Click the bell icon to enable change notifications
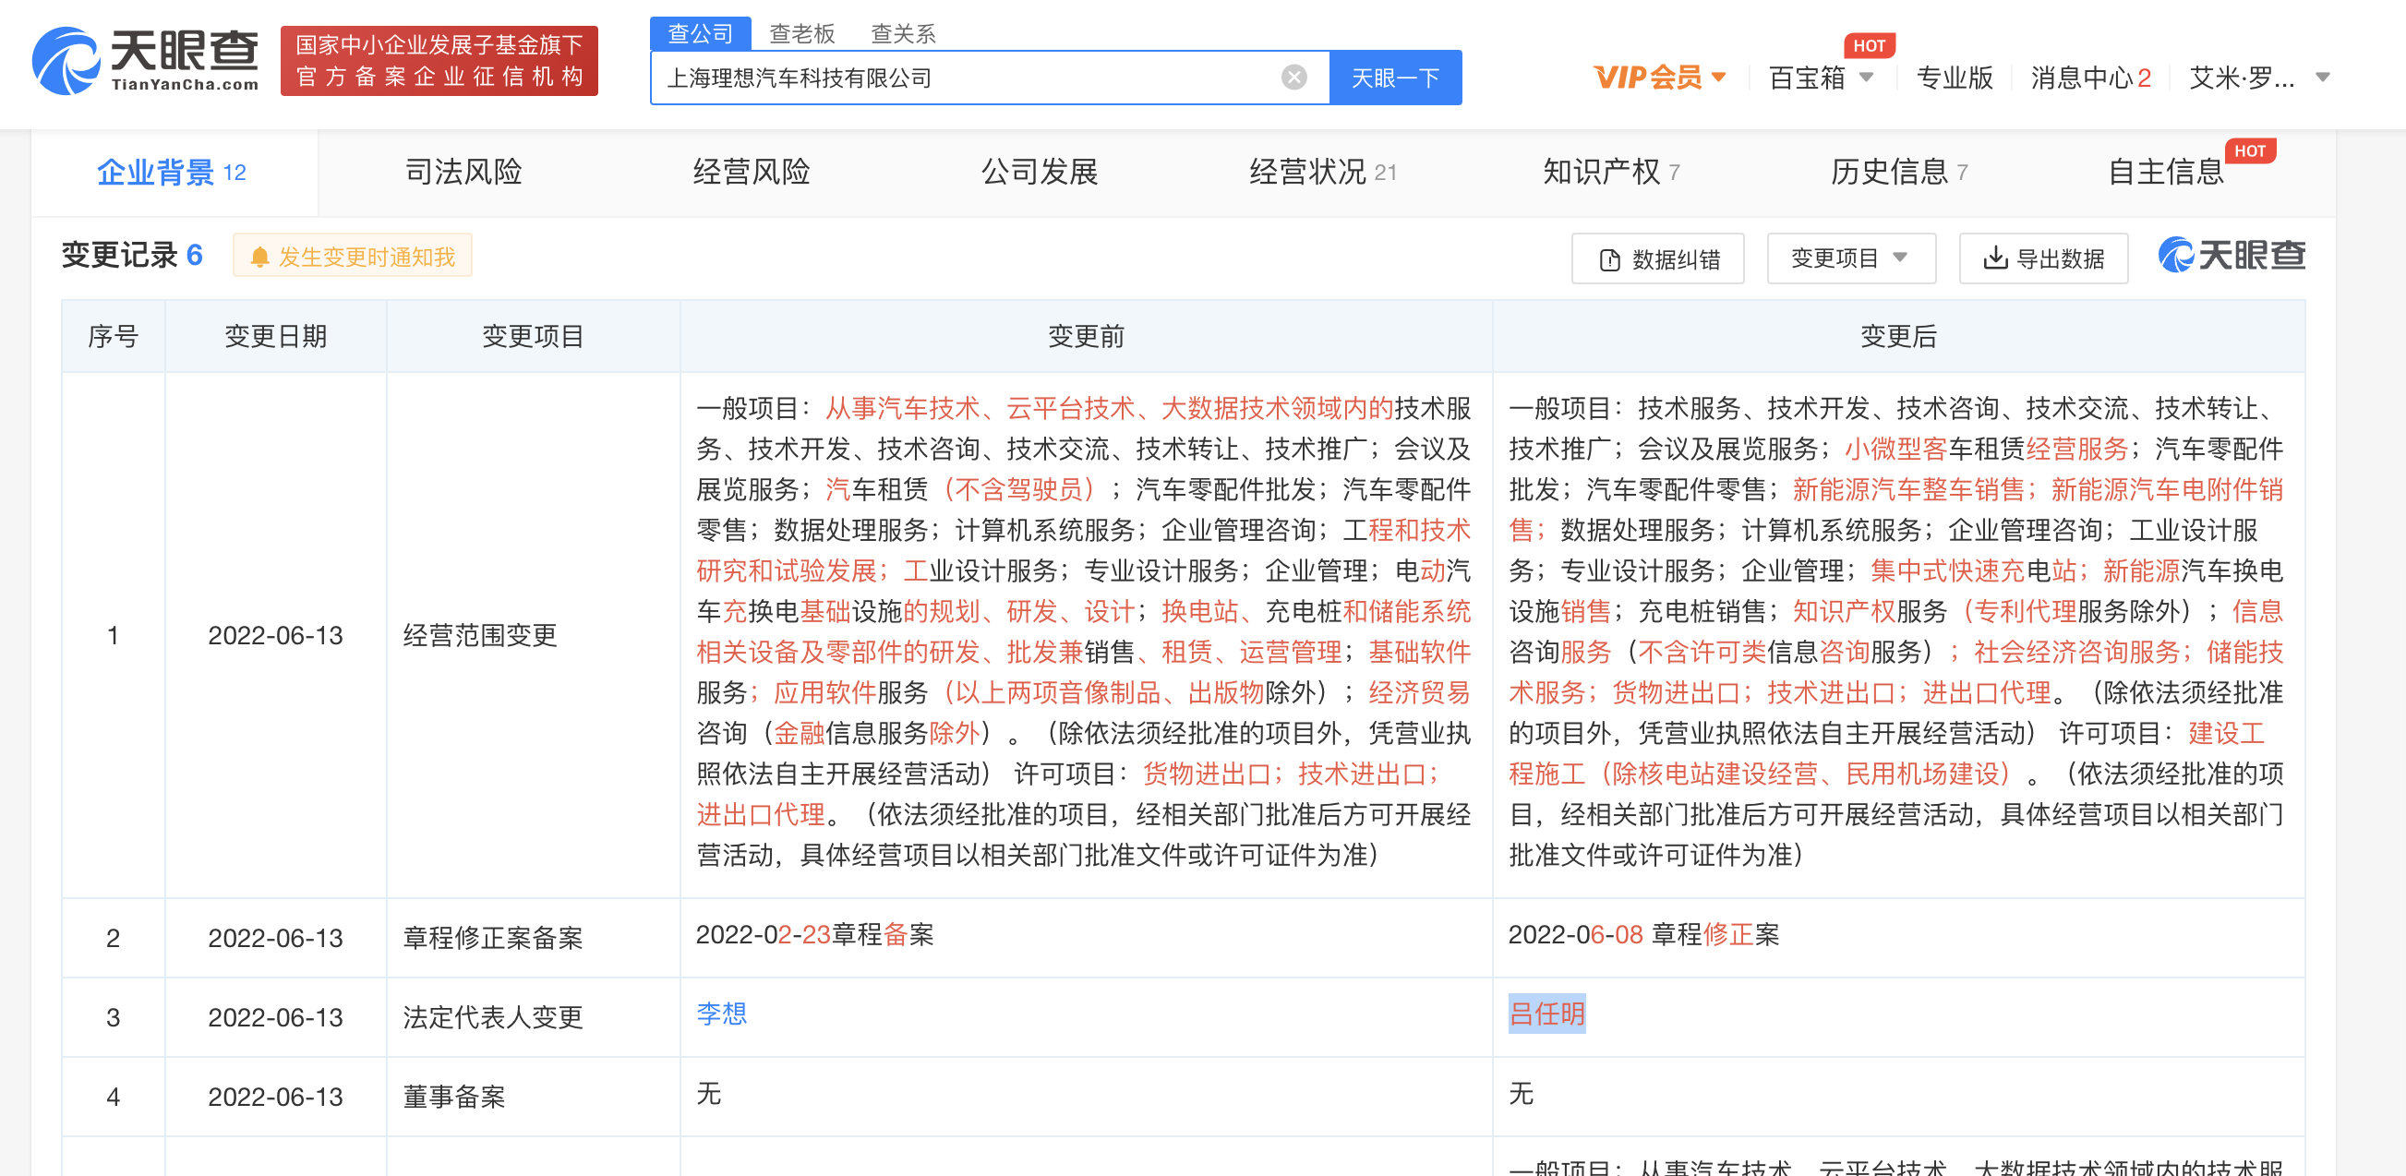 [x=259, y=256]
